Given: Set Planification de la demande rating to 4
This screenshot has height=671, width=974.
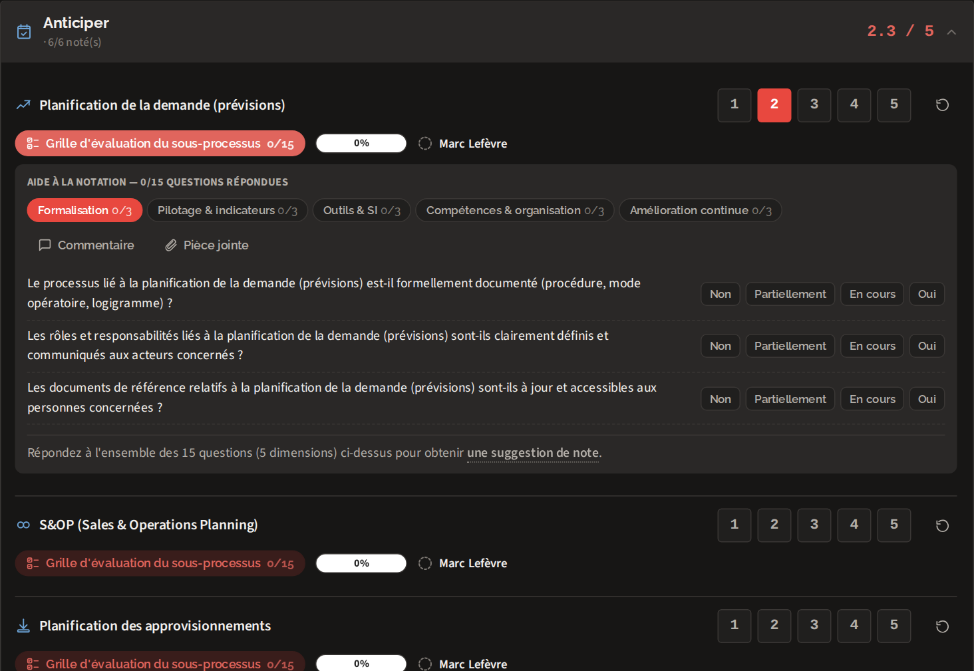Looking at the screenshot, I should pyautogui.click(x=854, y=105).
